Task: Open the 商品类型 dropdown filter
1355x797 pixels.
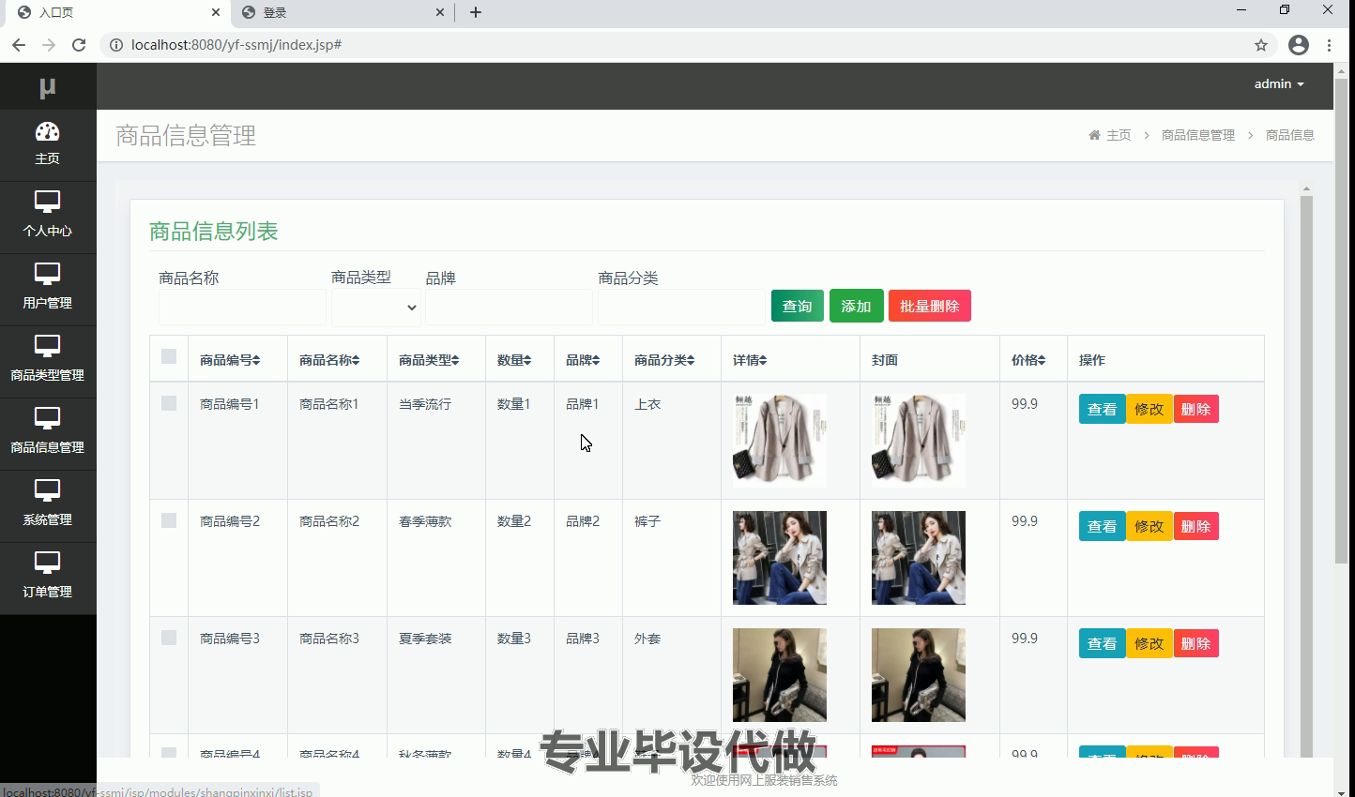Action: tap(375, 307)
